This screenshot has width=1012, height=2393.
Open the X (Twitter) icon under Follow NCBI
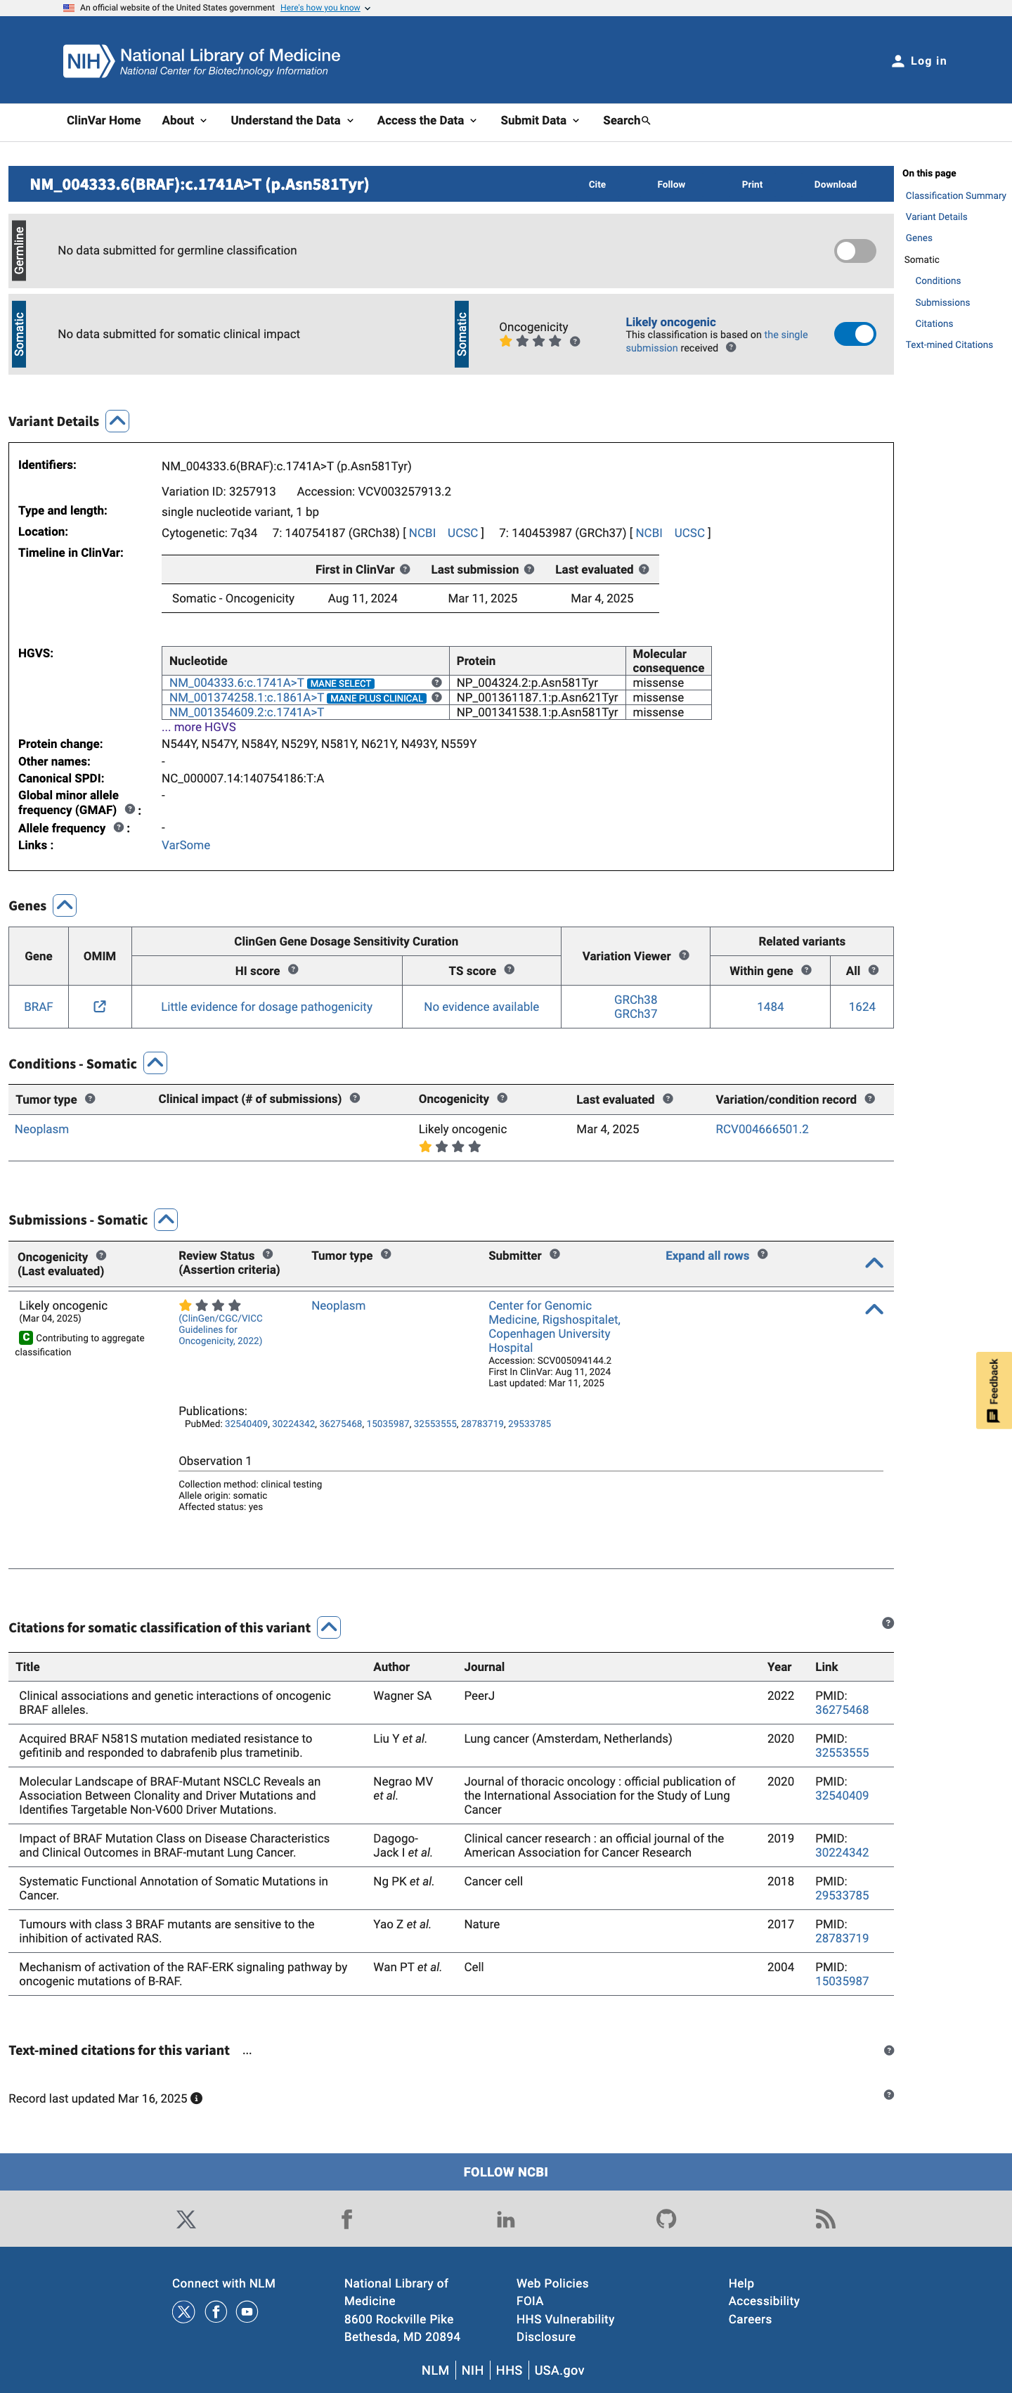[x=186, y=2219]
